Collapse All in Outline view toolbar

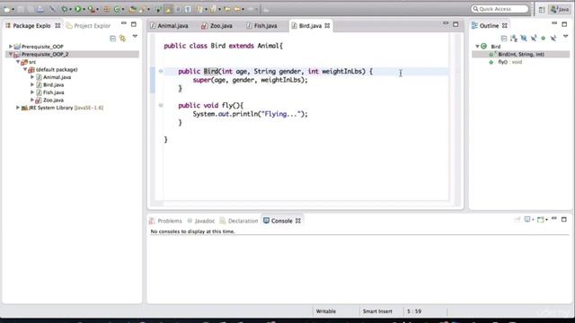click(504, 38)
